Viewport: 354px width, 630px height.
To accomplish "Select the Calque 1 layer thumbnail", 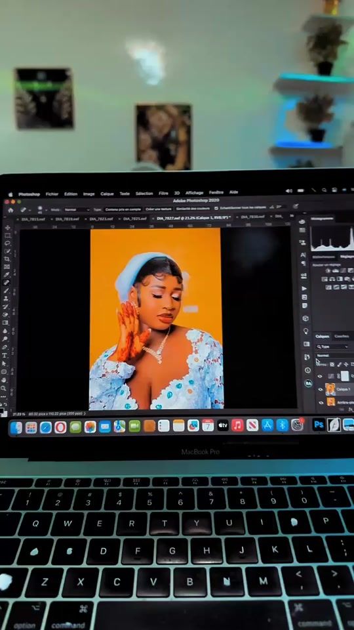I will 330,389.
